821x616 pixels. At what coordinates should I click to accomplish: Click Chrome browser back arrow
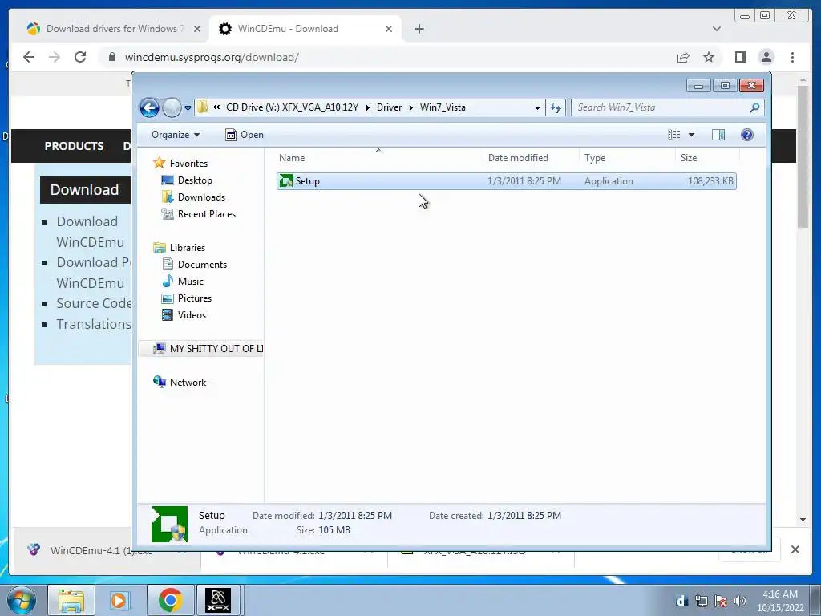[29, 57]
